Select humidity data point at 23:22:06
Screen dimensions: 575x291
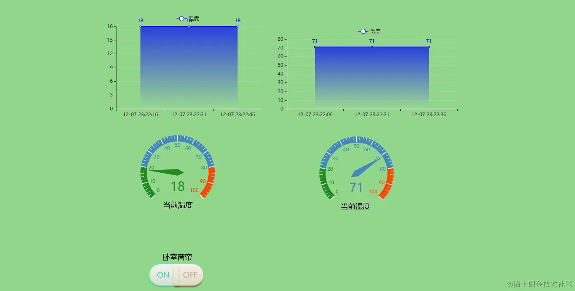click(x=315, y=47)
